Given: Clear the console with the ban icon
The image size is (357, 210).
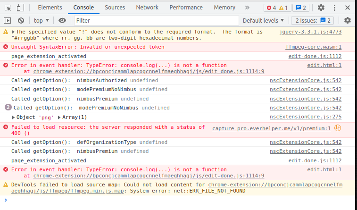Looking at the screenshot, I should [21, 20].
